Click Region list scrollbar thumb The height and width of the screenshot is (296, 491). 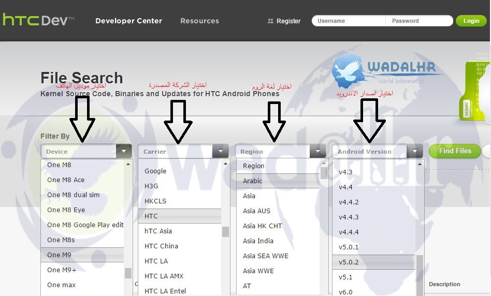324,173
